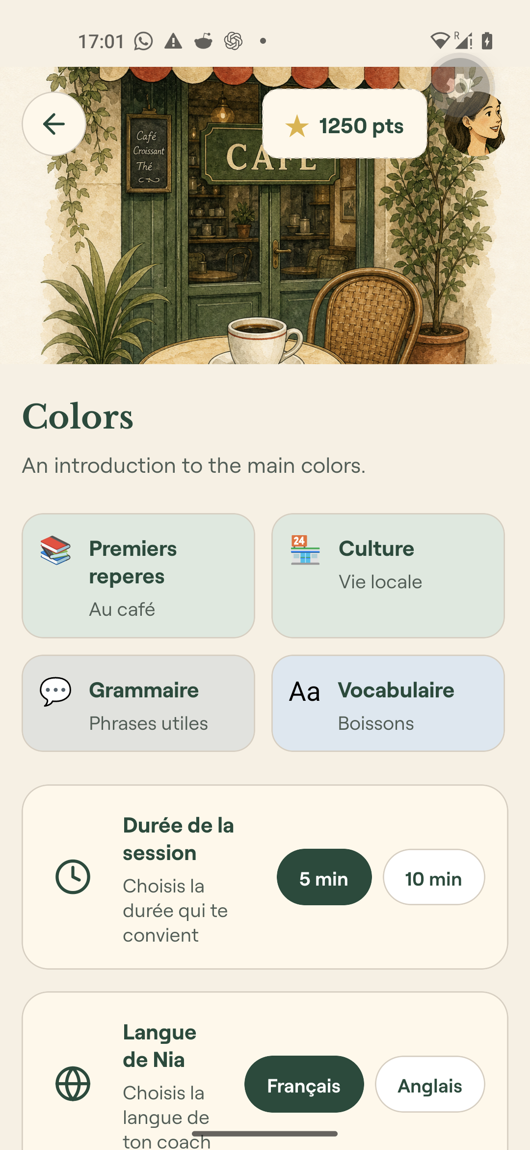This screenshot has height=1150, width=530.
Task: Choose Français as Nia's language
Action: pyautogui.click(x=304, y=1084)
